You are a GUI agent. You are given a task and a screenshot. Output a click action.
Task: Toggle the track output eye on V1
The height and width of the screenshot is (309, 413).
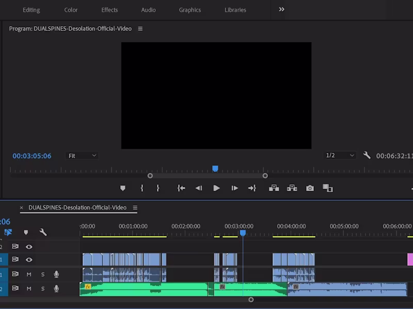(29, 260)
